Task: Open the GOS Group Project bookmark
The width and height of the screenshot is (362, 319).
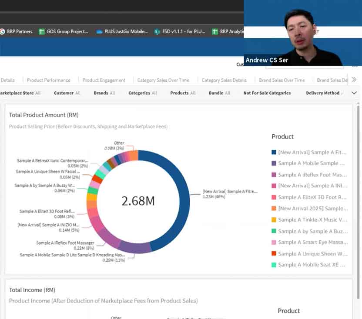Action: click(64, 31)
